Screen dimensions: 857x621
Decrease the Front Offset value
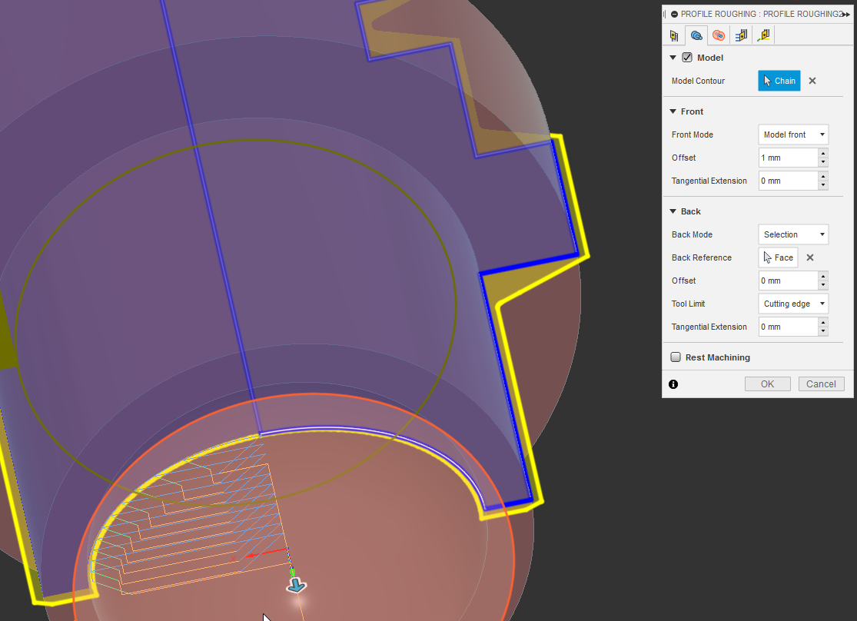coord(823,162)
